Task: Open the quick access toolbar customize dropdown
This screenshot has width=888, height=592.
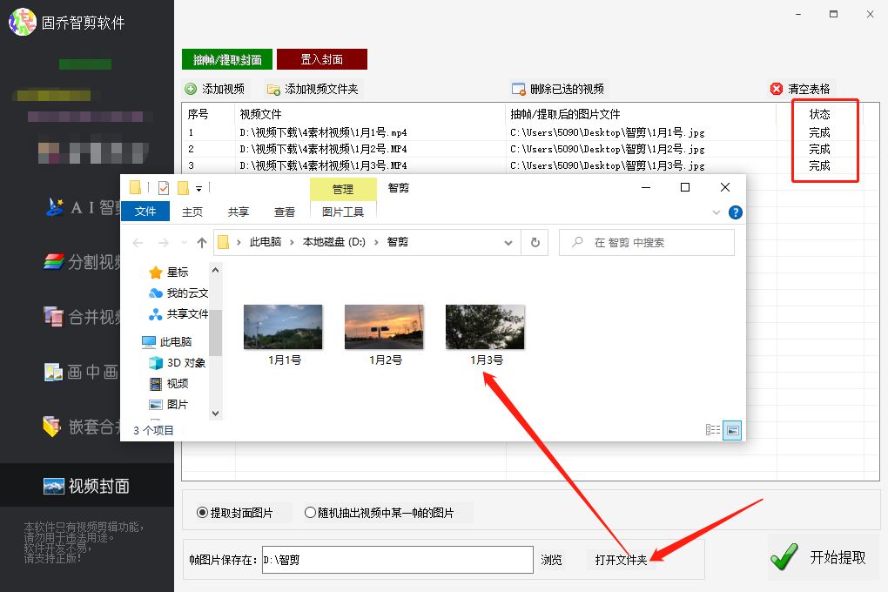Action: (x=198, y=189)
